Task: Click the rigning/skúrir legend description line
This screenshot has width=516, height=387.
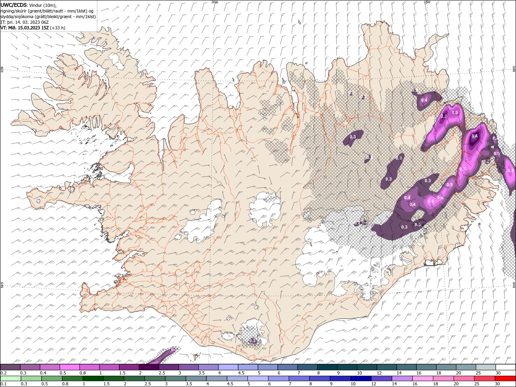Action: tap(47, 11)
